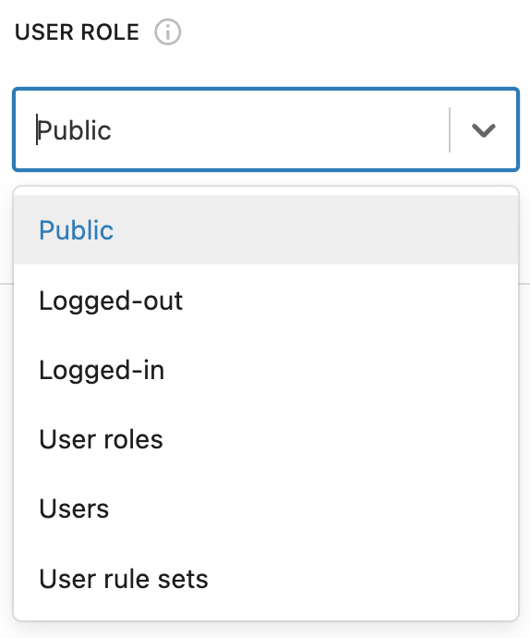Open the USER ROLE help tooltip icon
530x638 pixels.
coord(167,32)
